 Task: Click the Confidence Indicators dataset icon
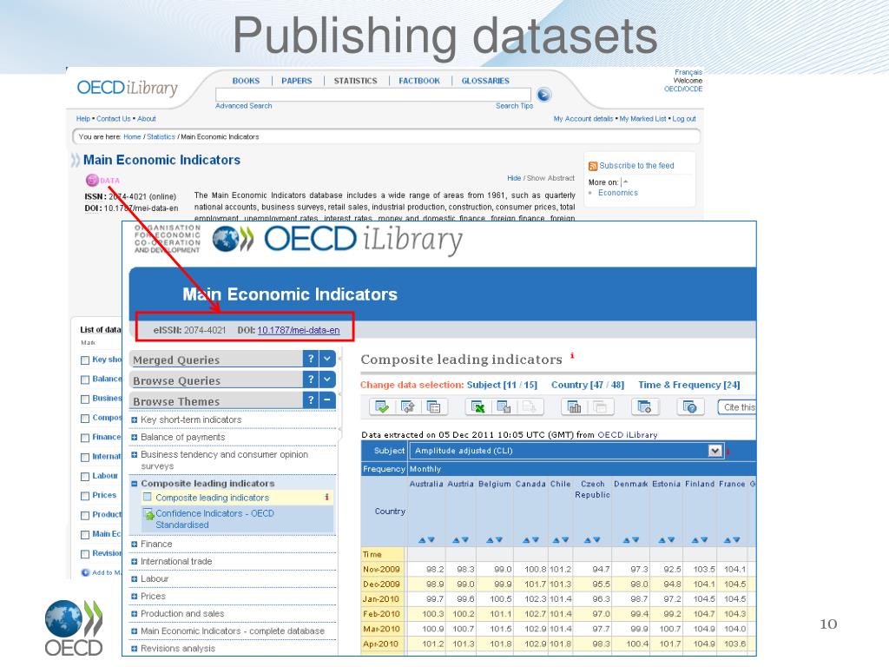pyautogui.click(x=149, y=514)
